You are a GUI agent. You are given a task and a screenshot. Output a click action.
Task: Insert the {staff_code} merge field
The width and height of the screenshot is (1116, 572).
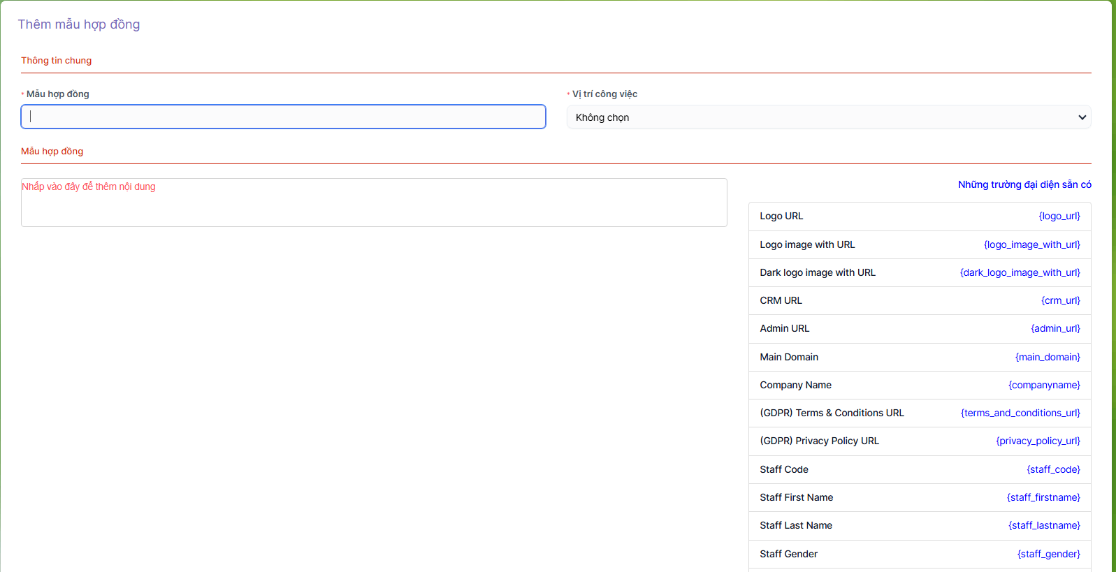1053,469
